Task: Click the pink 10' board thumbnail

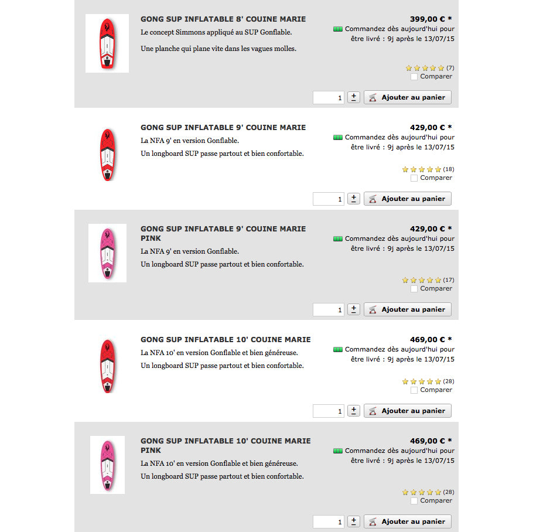Action: pyautogui.click(x=107, y=465)
